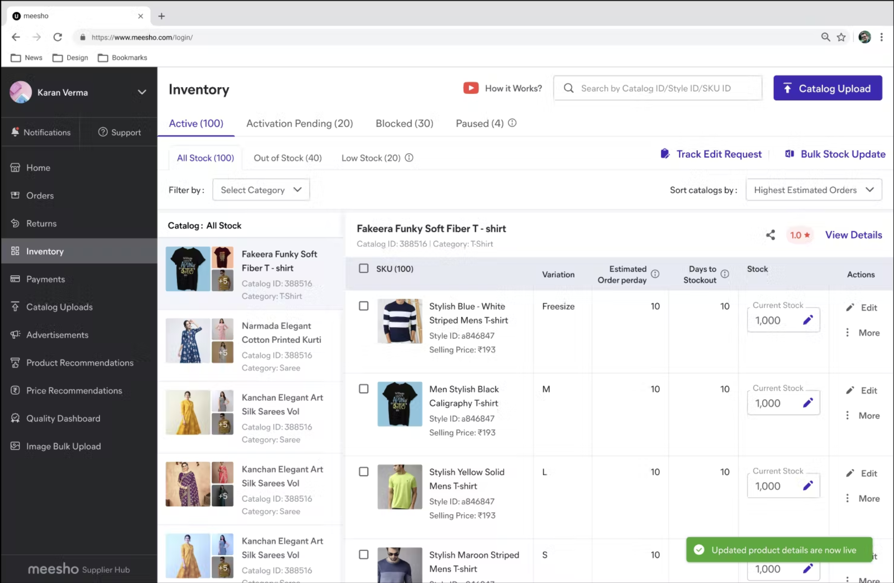Tick the checkbox for Stylish Blue-White Striped T-shirt

pyautogui.click(x=364, y=306)
